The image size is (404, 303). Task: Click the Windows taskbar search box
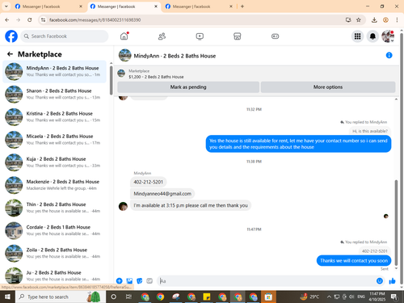coord(60,297)
